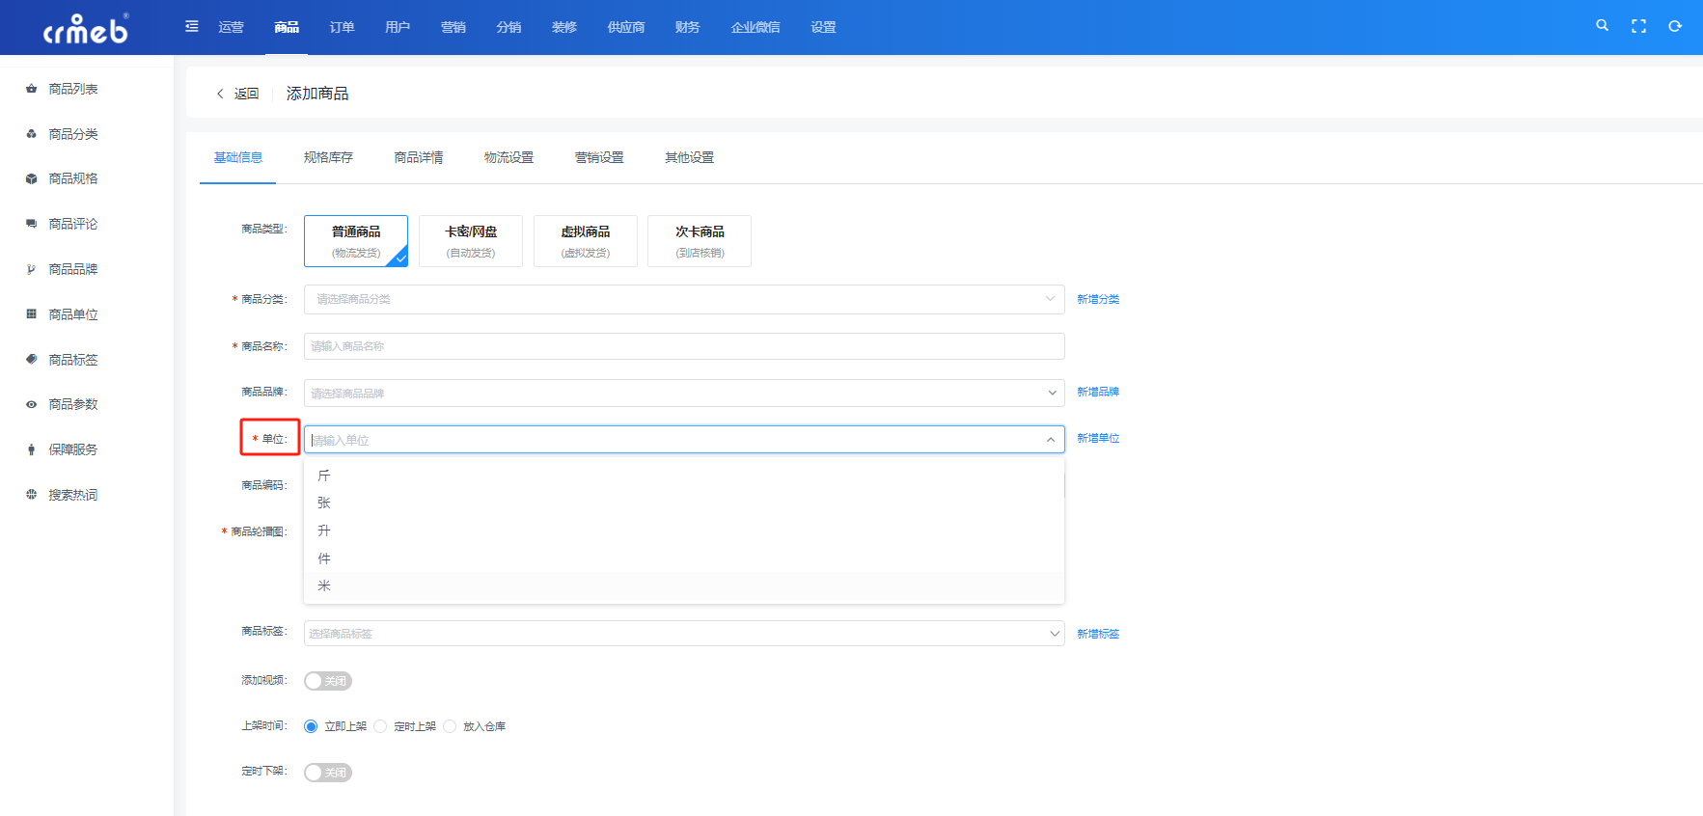Open 商品列表 from the sidebar
Image resolution: width=1703 pixels, height=816 pixels.
[x=73, y=89]
